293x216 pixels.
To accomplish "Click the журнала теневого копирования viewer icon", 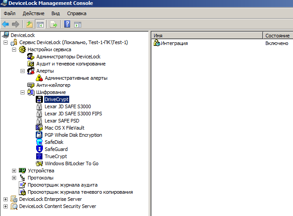I will 22,192.
